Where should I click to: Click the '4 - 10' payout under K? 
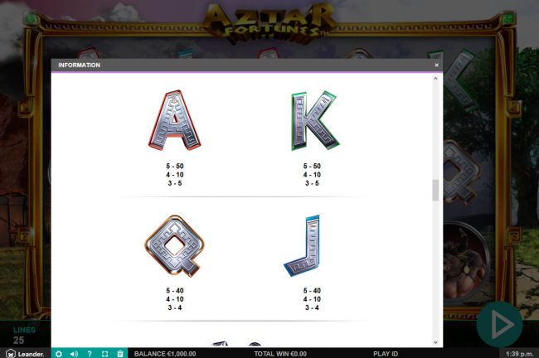[x=312, y=175]
